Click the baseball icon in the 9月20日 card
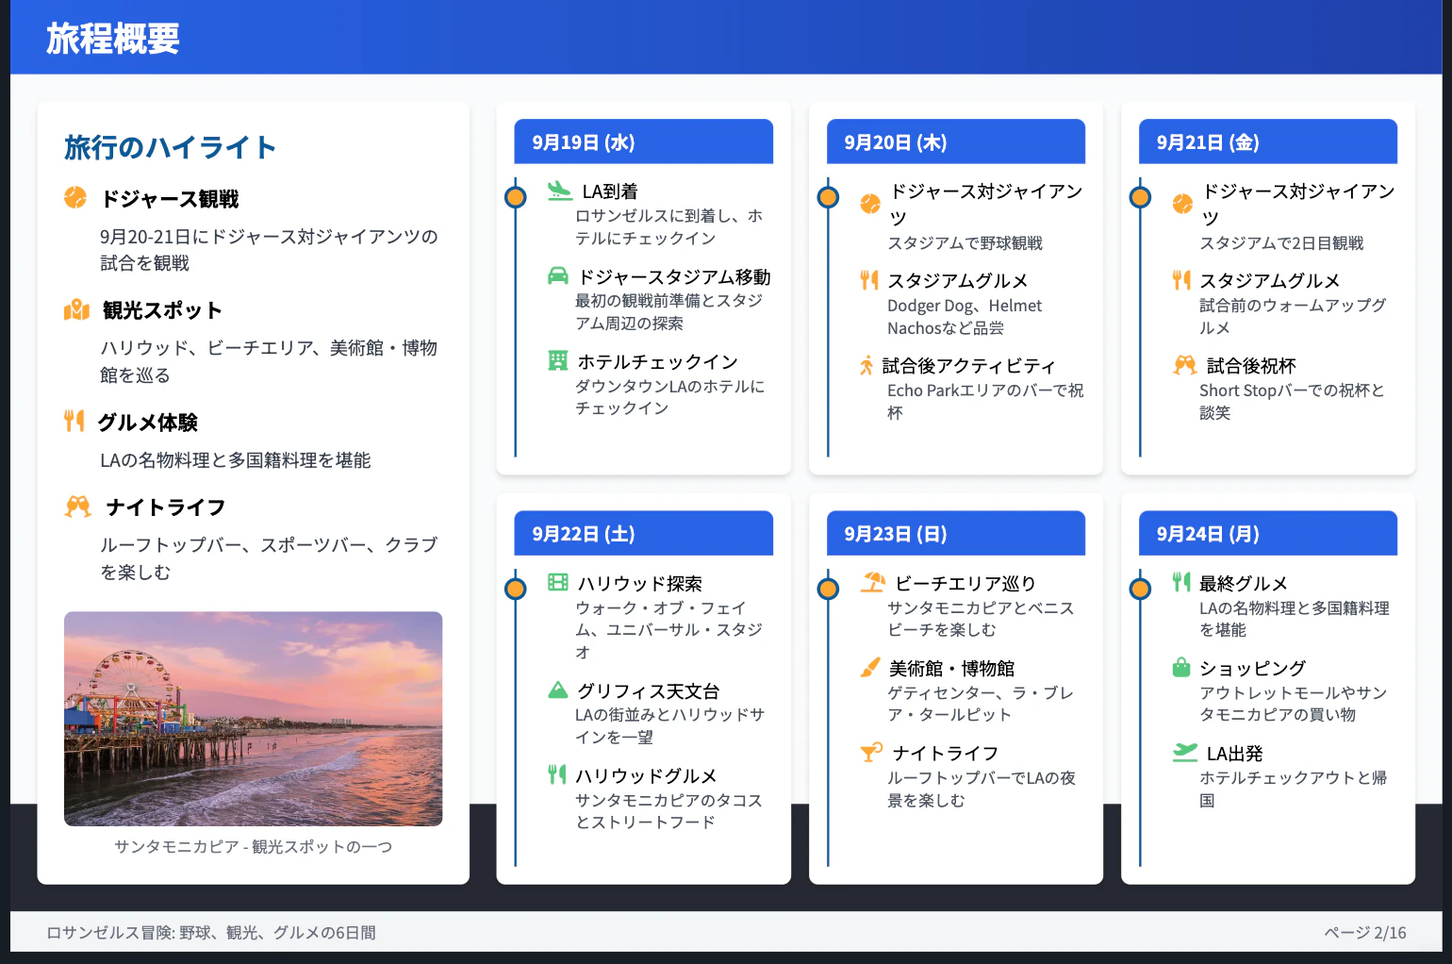The width and height of the screenshot is (1452, 964). 870,204
